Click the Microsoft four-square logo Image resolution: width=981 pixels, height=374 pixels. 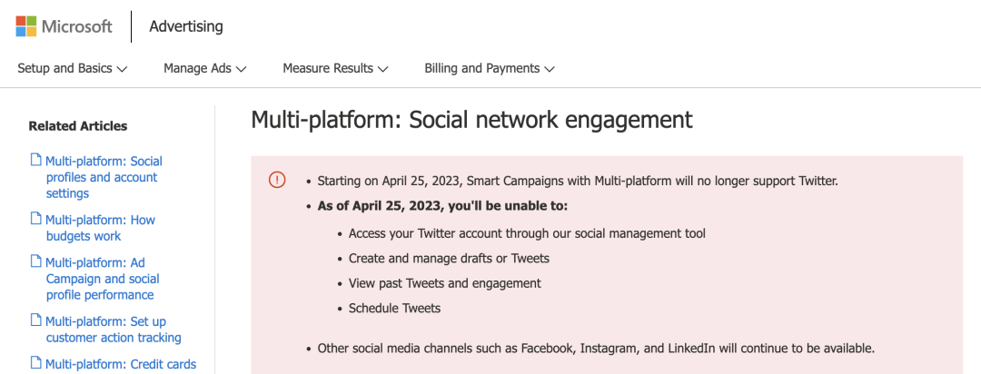pyautogui.click(x=26, y=26)
